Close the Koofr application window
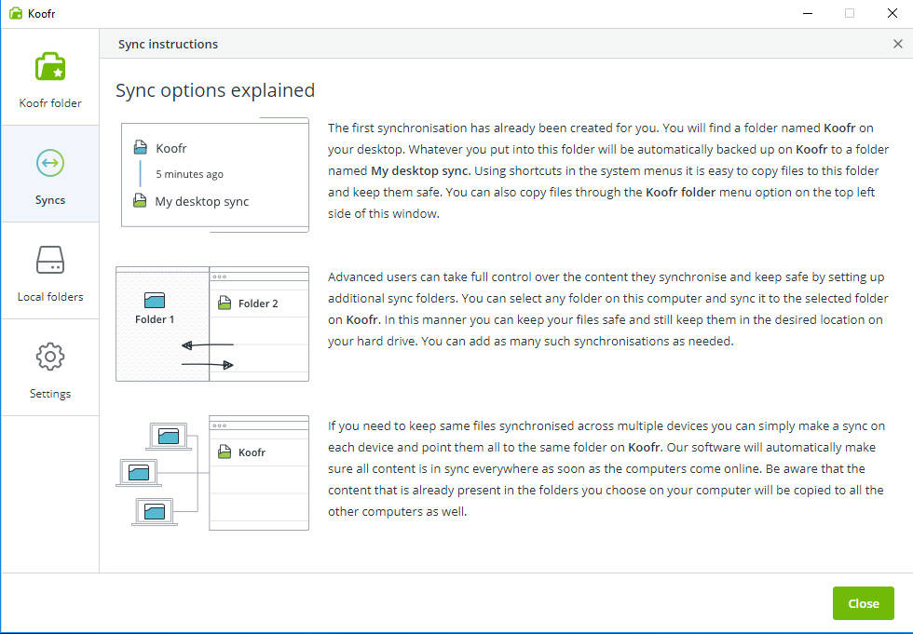Image resolution: width=913 pixels, height=634 pixels. click(x=893, y=13)
